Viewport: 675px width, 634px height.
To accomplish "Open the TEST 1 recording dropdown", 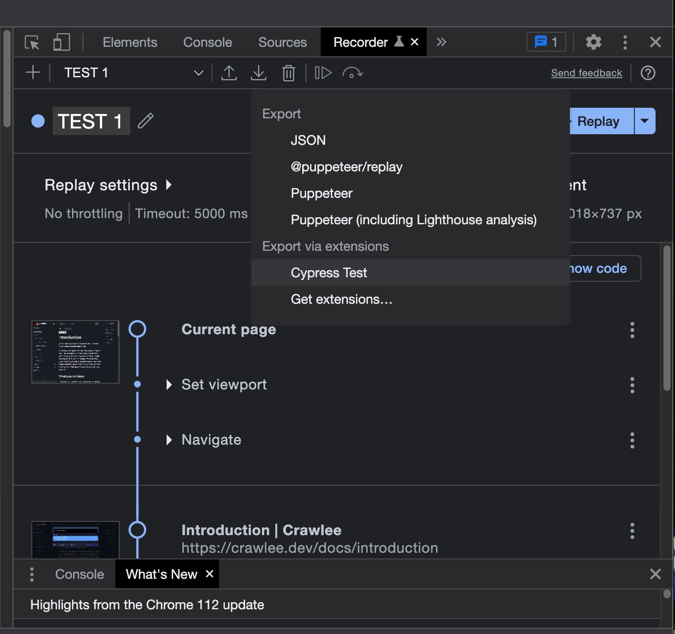I will click(198, 73).
